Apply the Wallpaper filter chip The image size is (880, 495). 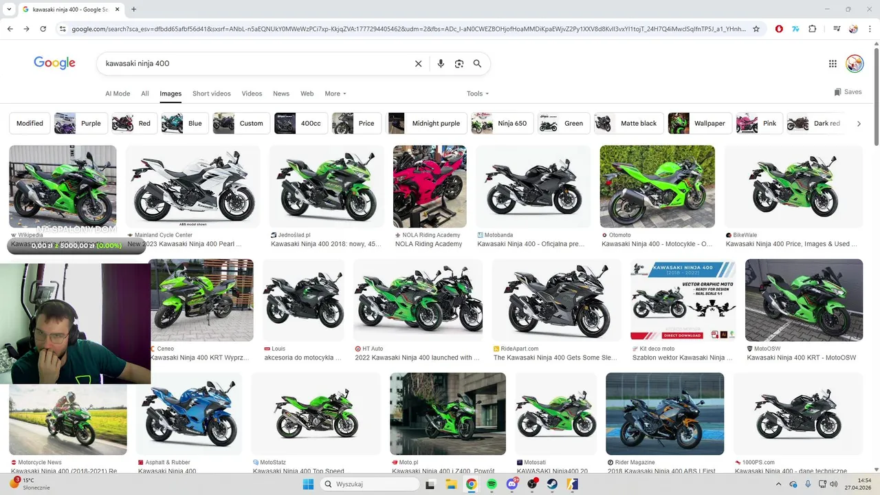tap(700, 124)
